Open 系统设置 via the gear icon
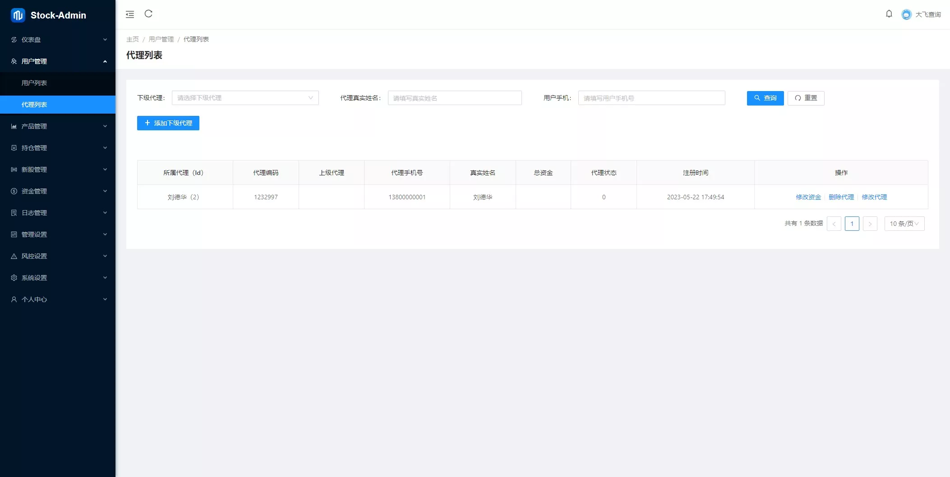Viewport: 950px width, 477px height. [x=14, y=278]
